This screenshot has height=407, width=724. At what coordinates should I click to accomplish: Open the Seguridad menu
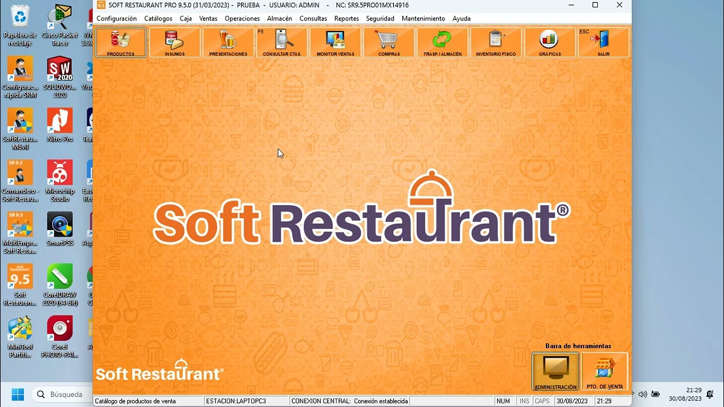[380, 19]
